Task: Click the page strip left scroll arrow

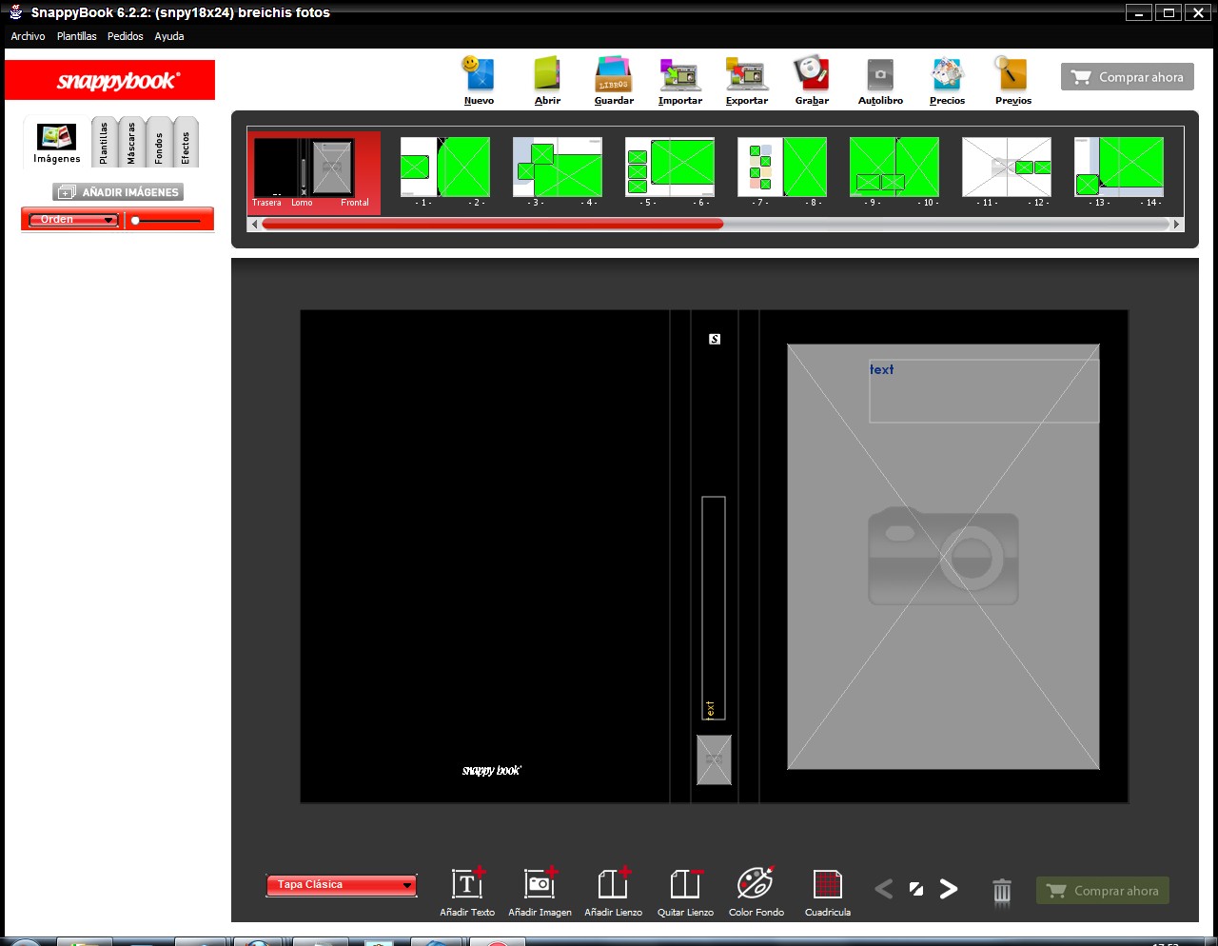Action: 254,225
